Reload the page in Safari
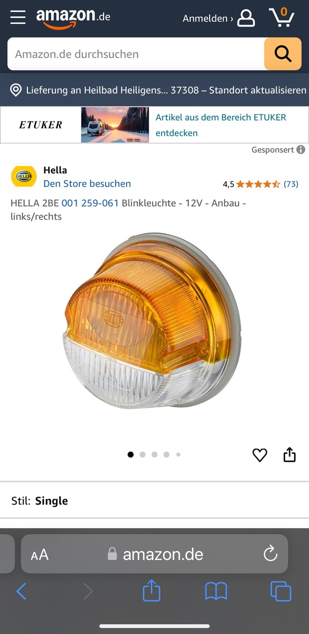This screenshot has height=634, width=309. (x=270, y=554)
